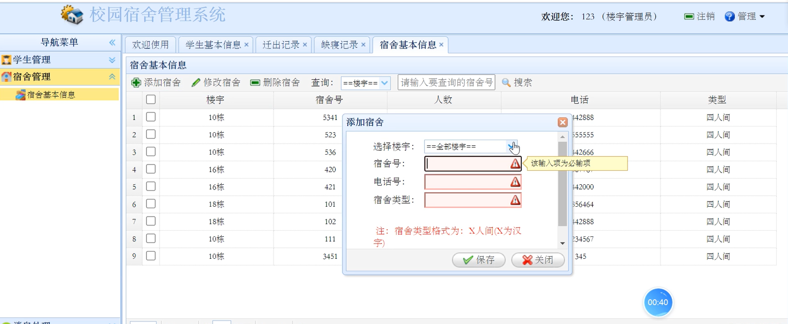Click the dormitory number search input box
This screenshot has height=324, width=788.
tap(446, 82)
